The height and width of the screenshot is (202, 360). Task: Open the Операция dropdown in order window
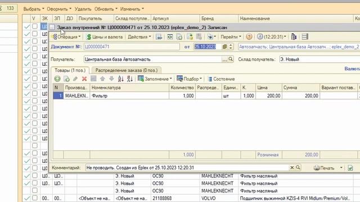(x=66, y=37)
